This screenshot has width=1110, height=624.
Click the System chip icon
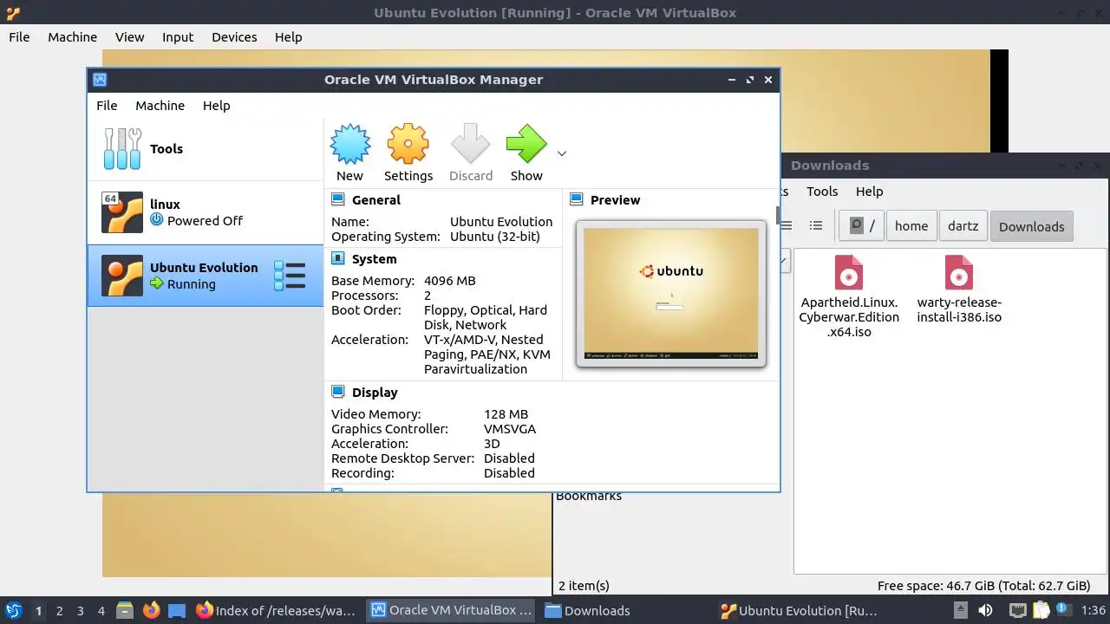(337, 259)
